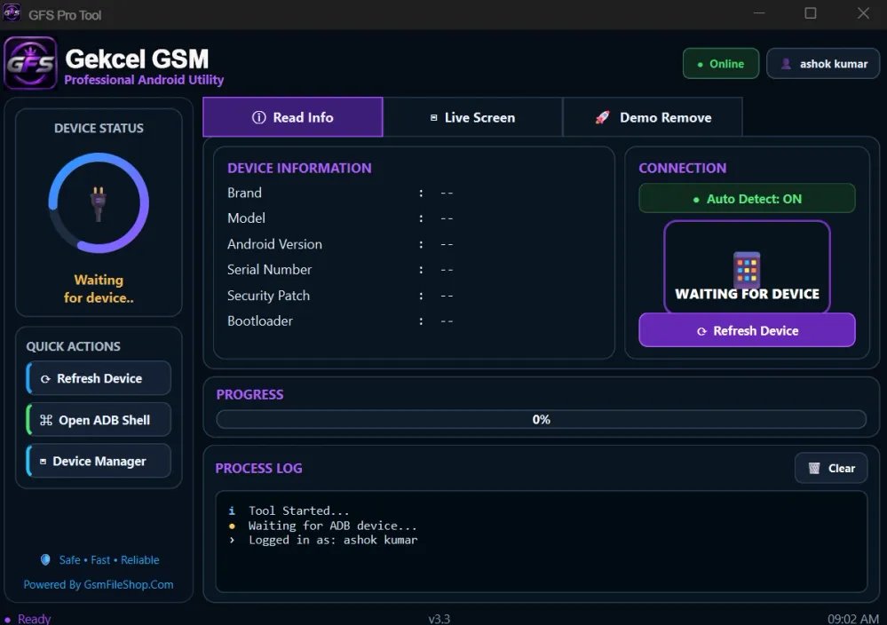Open ADB Shell from Quick Actions
Screen dimensions: 887x625
[99, 420]
